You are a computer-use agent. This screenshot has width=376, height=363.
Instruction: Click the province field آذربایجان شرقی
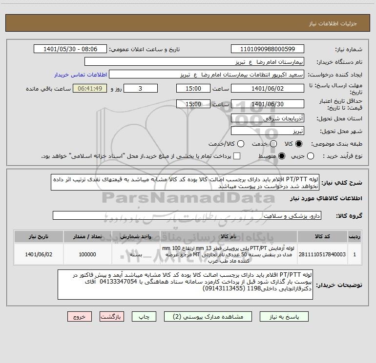(x=268, y=118)
